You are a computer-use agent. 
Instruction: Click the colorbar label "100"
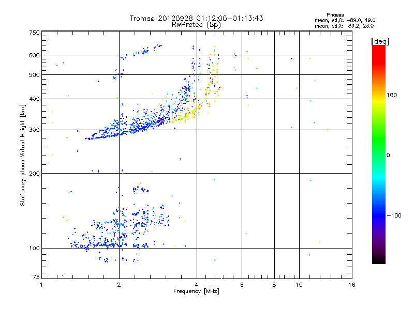(392, 95)
